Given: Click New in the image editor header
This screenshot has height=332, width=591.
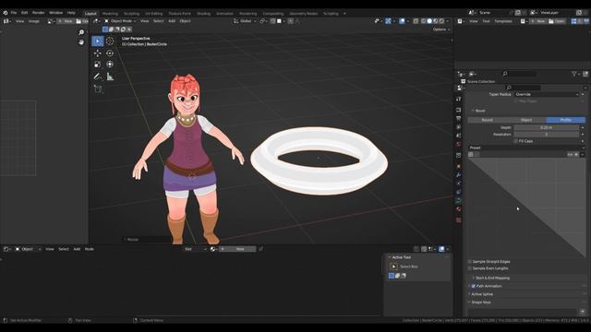Looking at the screenshot, I should point(66,21).
